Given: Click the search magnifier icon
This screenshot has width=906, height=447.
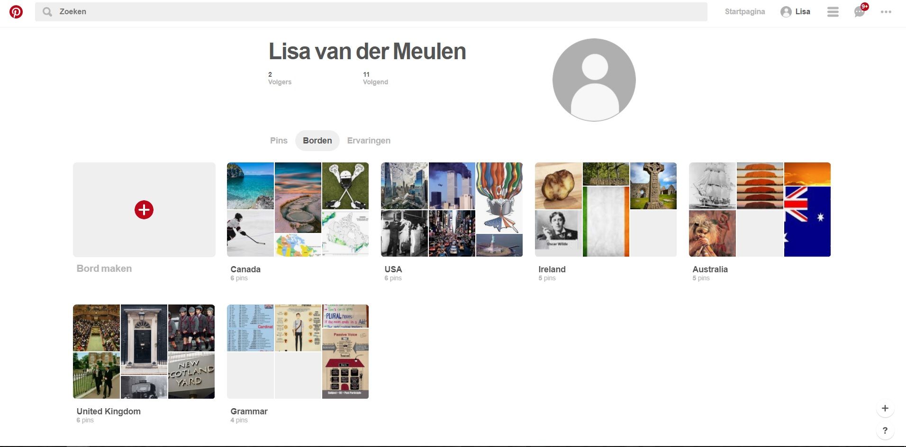Looking at the screenshot, I should (x=47, y=12).
